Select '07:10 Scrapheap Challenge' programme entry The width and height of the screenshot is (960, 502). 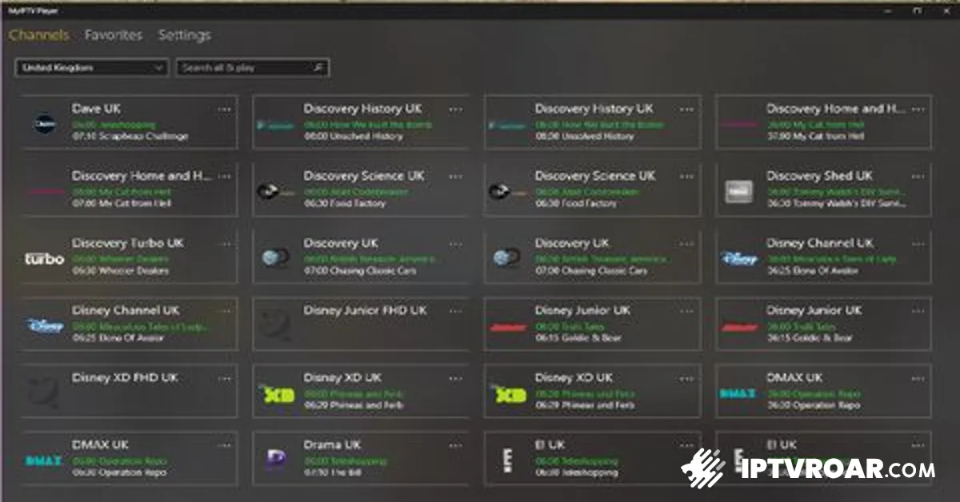pyautogui.click(x=130, y=137)
